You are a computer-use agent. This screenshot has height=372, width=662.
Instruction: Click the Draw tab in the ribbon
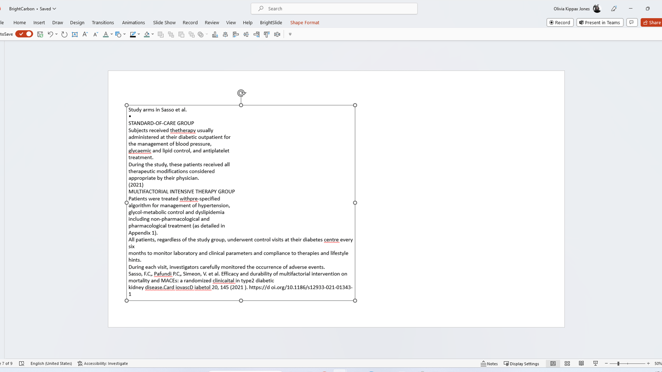click(x=58, y=22)
